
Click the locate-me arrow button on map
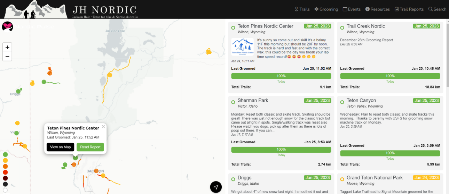point(216,187)
